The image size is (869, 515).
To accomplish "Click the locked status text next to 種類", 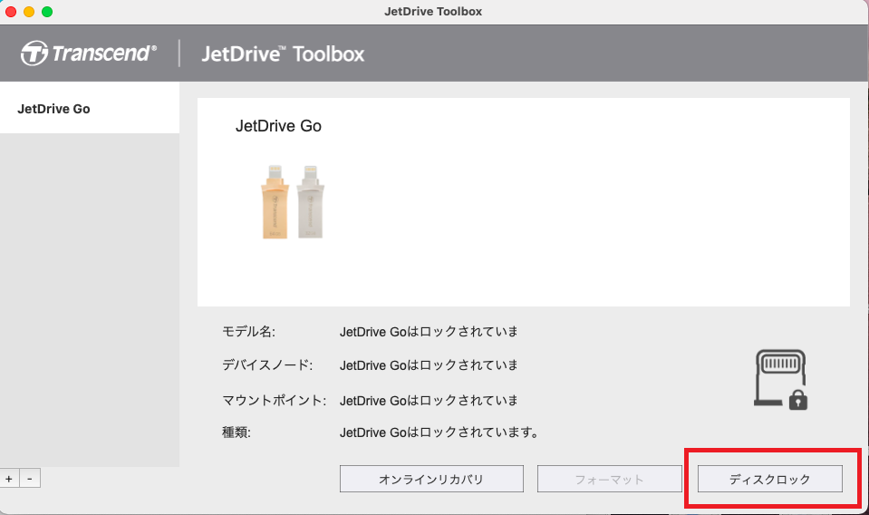I will pyautogui.click(x=439, y=432).
